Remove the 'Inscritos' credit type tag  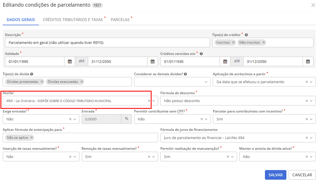click(233, 43)
